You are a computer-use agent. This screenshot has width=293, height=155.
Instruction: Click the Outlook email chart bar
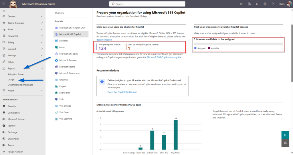152,140
